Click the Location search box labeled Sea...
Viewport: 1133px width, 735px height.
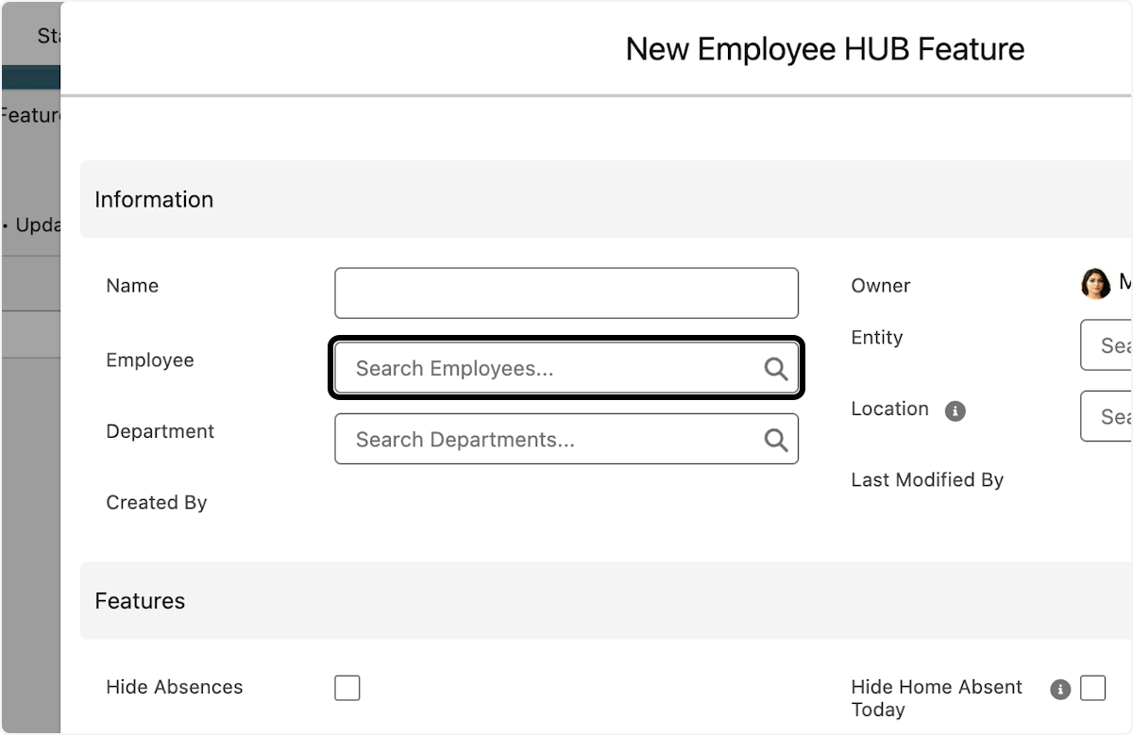tap(1114, 415)
